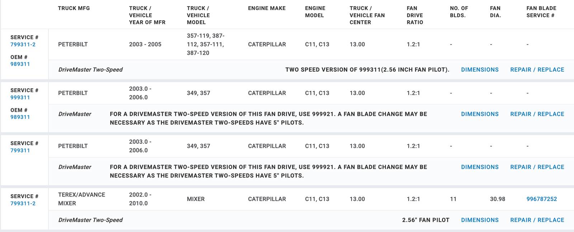The height and width of the screenshot is (232, 574).
Task: Click the FAN BLADE SERVICE # column header
Action: click(541, 12)
